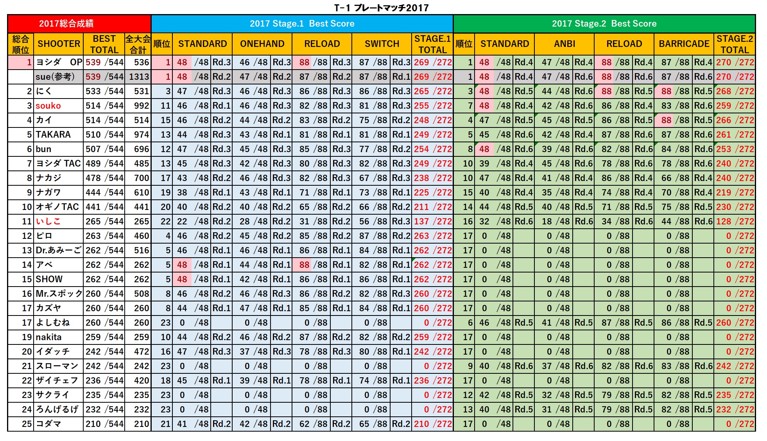Select the 2017総合成績 red header
The image size is (767, 441).
[x=79, y=23]
